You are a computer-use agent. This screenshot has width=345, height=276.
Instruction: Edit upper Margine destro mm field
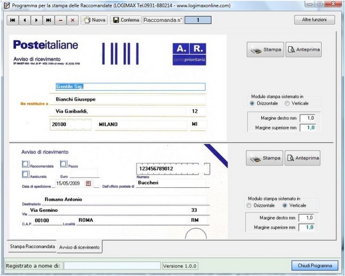(307, 118)
